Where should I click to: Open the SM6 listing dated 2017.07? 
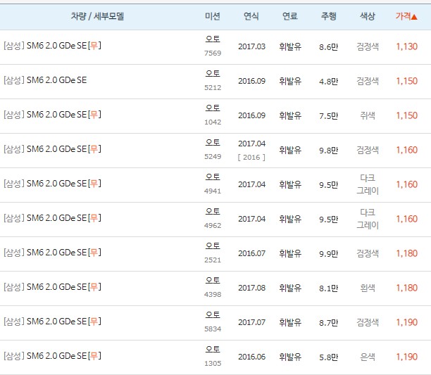52,322
